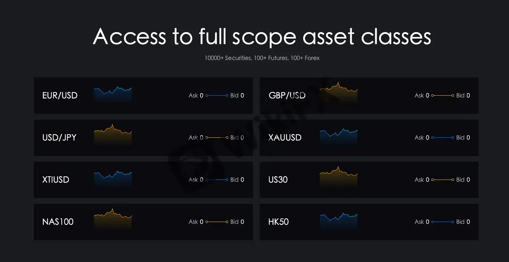Click the GBP/USD mini price chart
This screenshot has width=509, height=262.
pos(339,94)
